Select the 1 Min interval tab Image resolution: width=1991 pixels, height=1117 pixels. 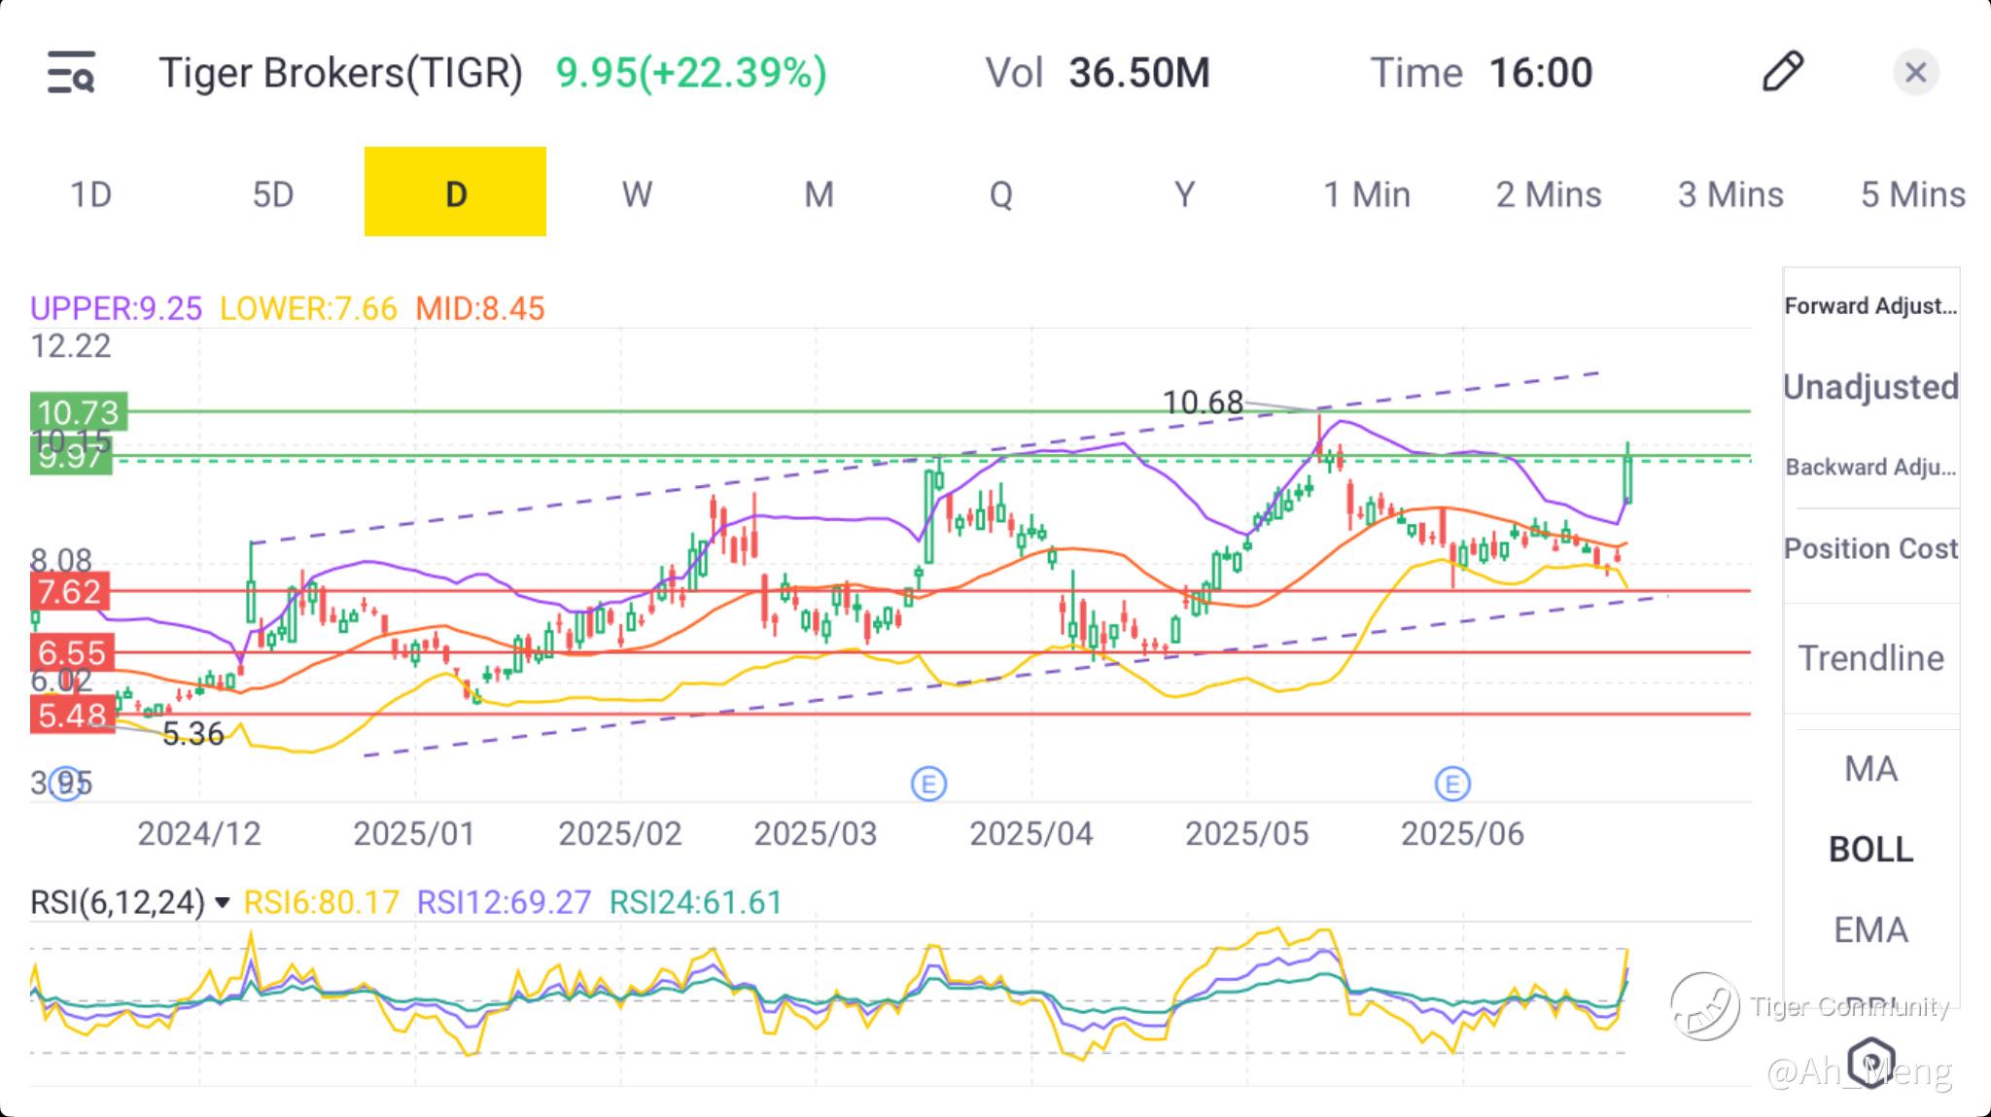point(1366,194)
